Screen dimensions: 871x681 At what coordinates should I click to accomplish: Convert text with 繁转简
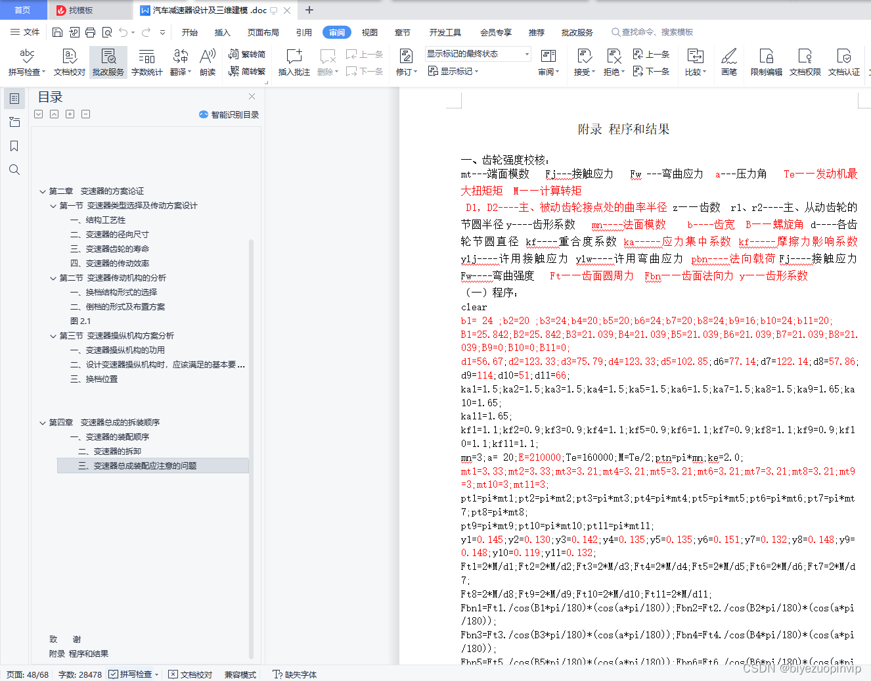(x=247, y=55)
